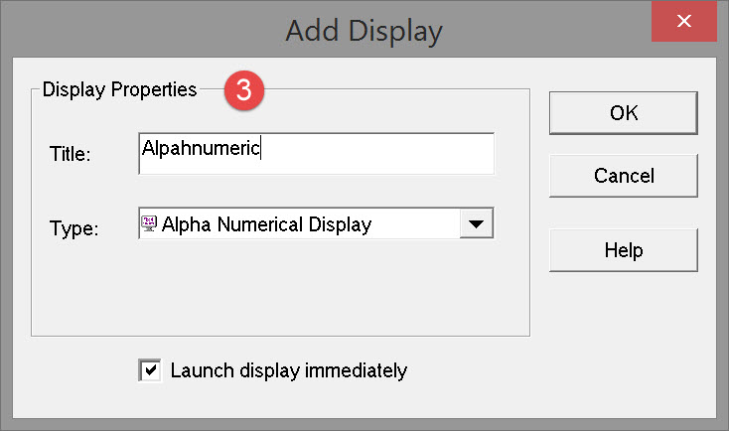Close the Add Display dialog

[683, 21]
